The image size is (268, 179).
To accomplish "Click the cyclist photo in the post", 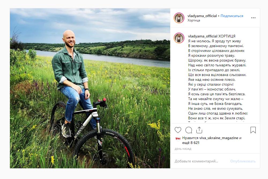I will pyautogui.click(x=90, y=88).
